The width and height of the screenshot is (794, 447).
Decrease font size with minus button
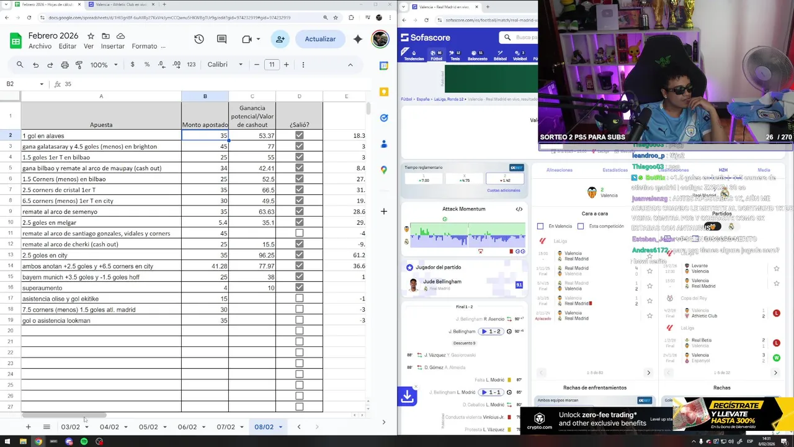click(257, 65)
